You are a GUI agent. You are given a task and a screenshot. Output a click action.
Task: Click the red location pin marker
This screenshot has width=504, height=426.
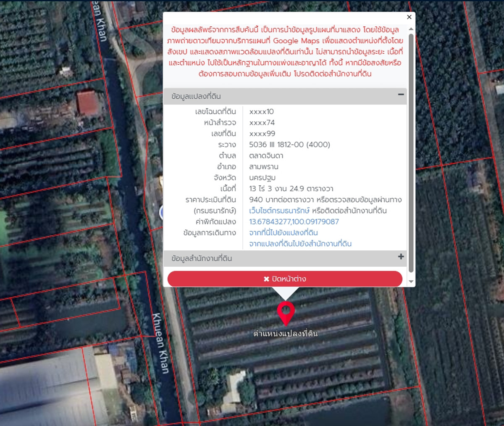point(286,312)
